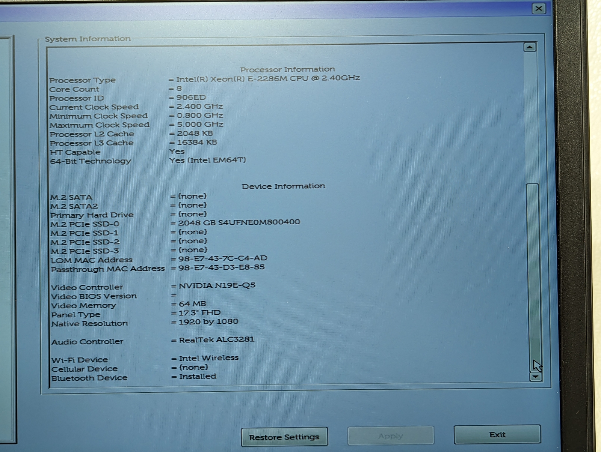The height and width of the screenshot is (452, 601).
Task: Click the Processor ID value 906ED
Action: coord(191,98)
